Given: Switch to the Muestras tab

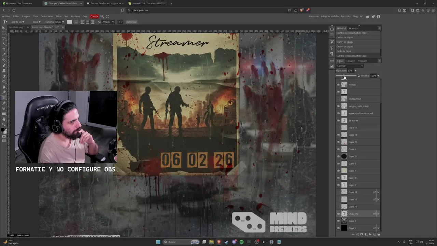Looking at the screenshot, I should [x=353, y=28].
